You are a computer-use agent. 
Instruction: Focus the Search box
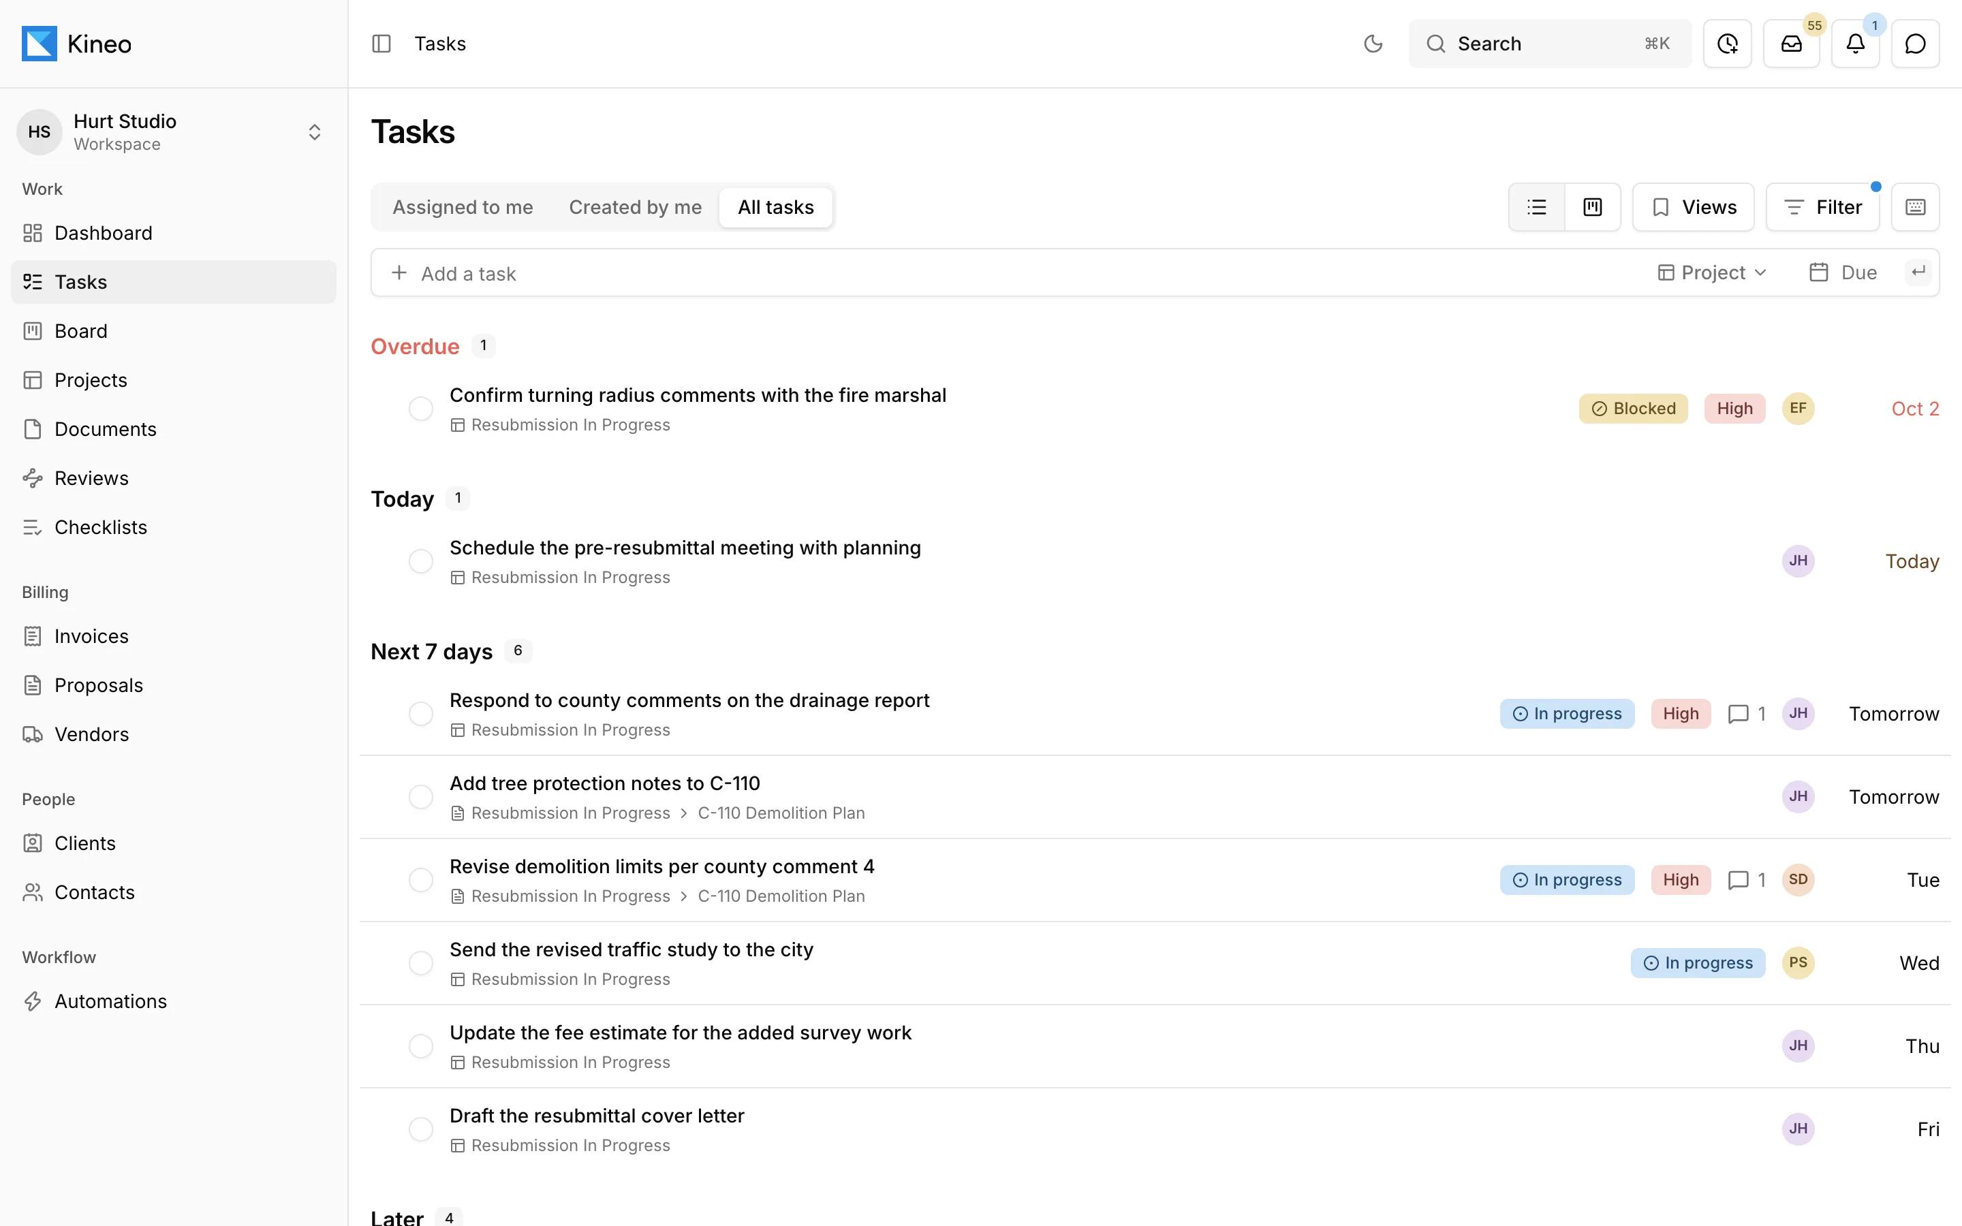point(1549,44)
